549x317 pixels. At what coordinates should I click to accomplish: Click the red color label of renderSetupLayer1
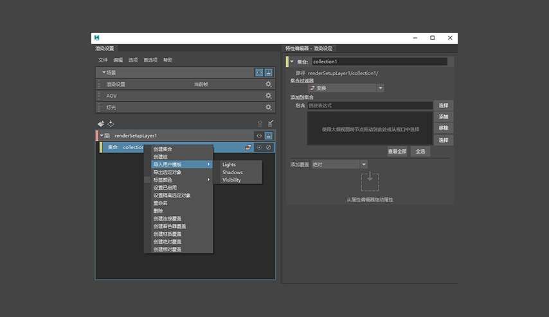[x=97, y=136]
